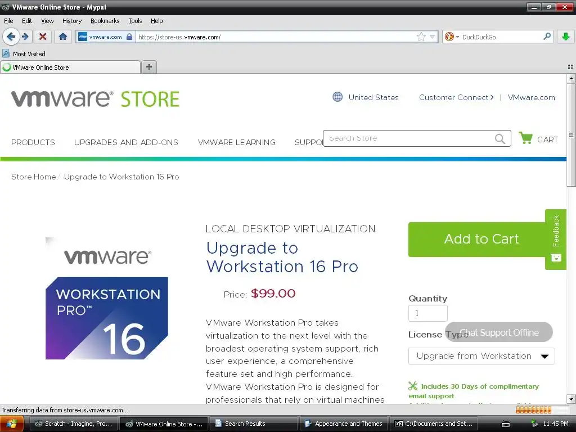
Task: Click the Chat Support Offline button
Action: click(499, 332)
